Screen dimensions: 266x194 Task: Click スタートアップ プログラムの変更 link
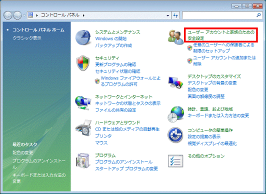pyautogui.click(x=126, y=168)
